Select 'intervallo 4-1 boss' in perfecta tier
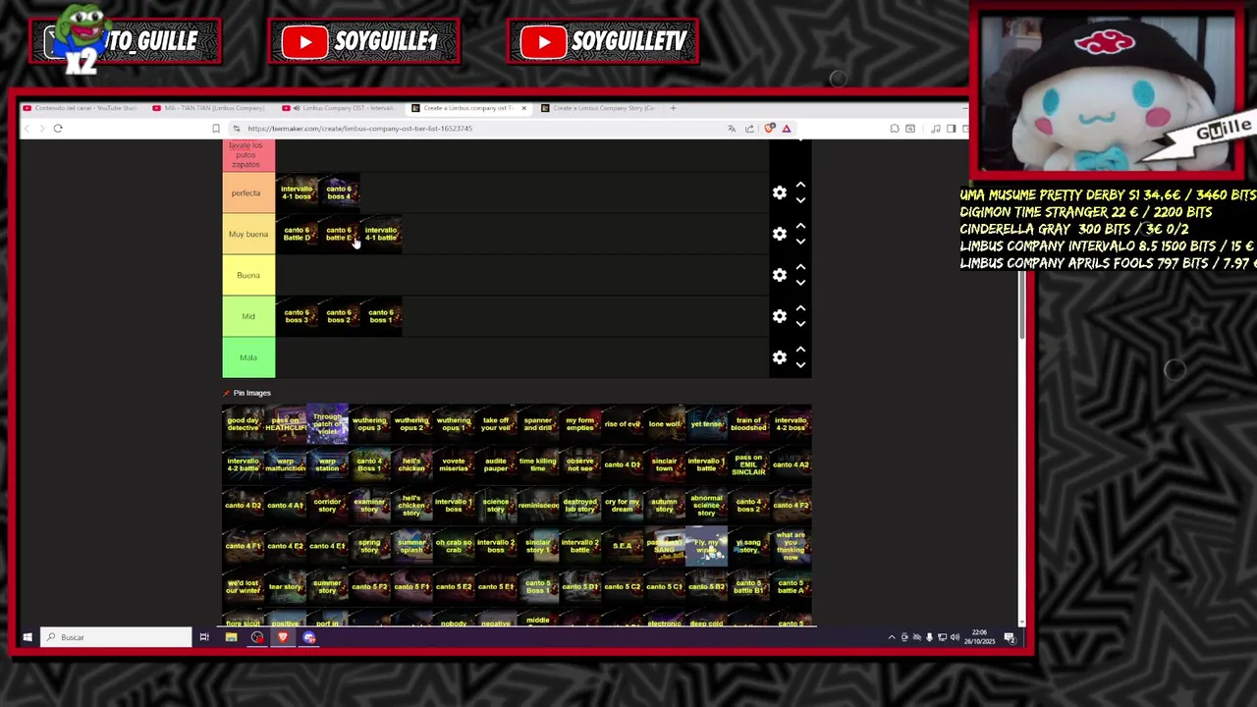This screenshot has width=1257, height=707. pyautogui.click(x=297, y=192)
